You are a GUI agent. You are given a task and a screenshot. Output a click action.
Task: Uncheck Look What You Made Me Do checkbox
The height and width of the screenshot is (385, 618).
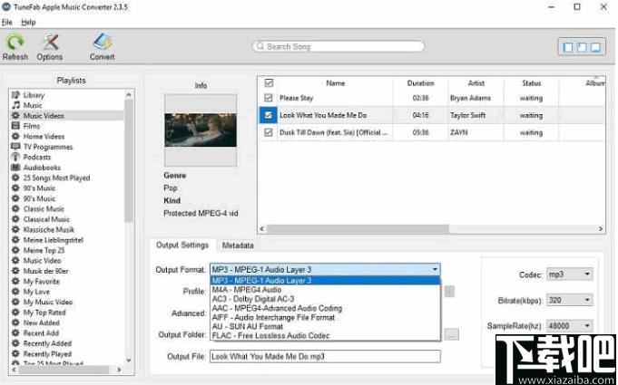pyautogui.click(x=269, y=115)
